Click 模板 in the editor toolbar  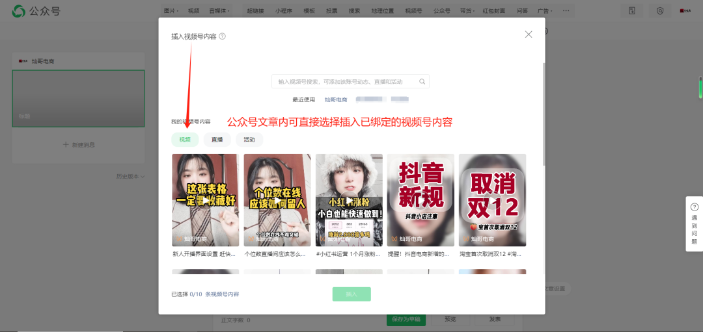(309, 11)
